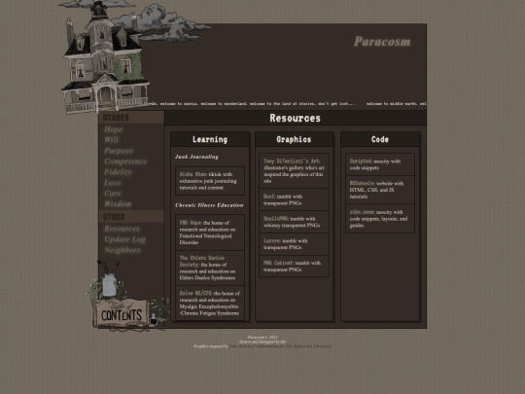Visit The Ehlers Danlos Society link
This screenshot has width=525, height=394.
202,262
